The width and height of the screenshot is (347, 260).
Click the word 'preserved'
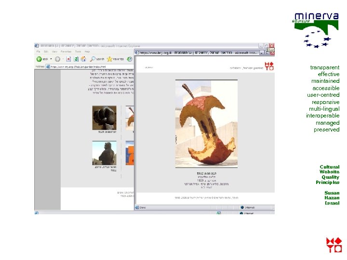327,130
